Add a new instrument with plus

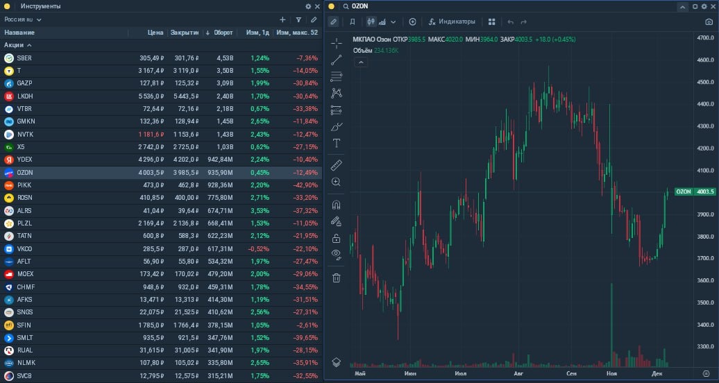click(x=282, y=19)
